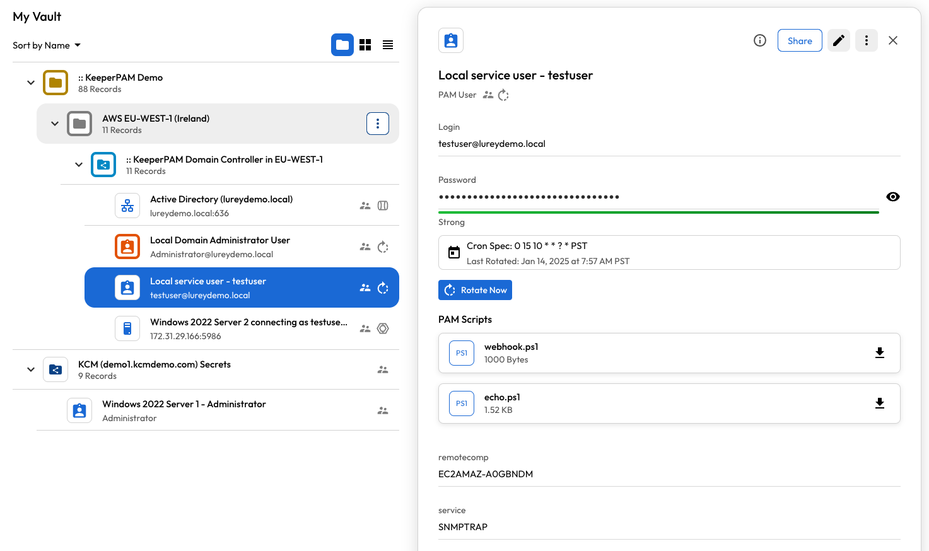The height and width of the screenshot is (551, 929).
Task: Click the rotation schedule calendar icon
Action: click(x=453, y=253)
